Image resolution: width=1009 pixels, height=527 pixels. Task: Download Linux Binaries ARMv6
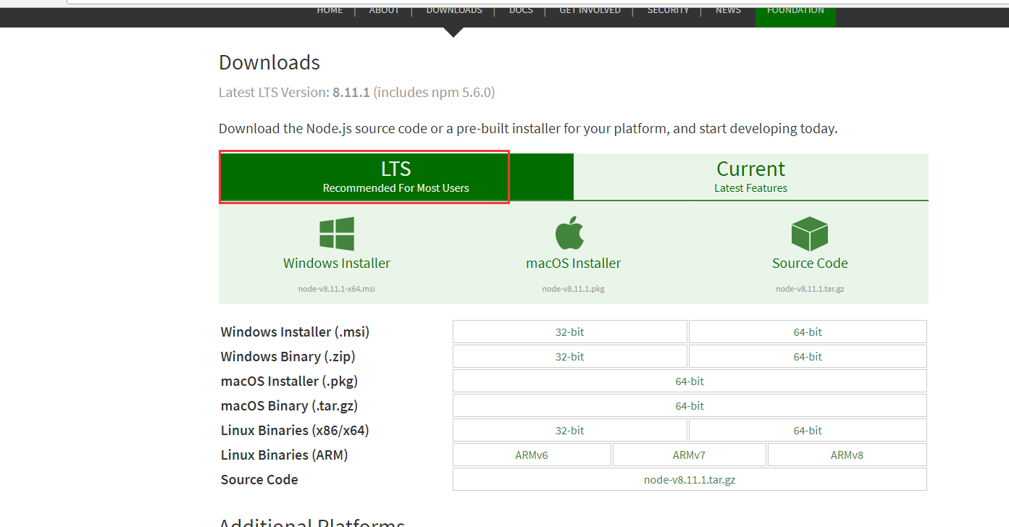pos(532,455)
